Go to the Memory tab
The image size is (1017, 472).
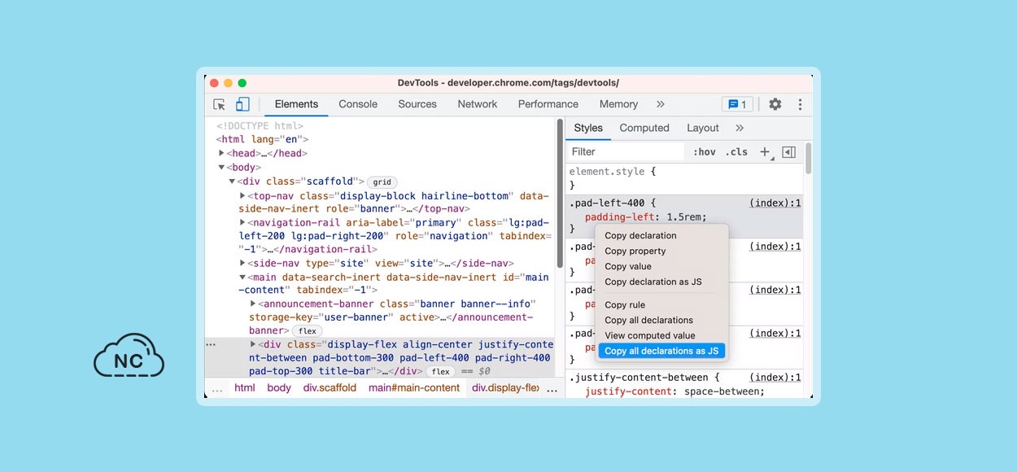[618, 104]
